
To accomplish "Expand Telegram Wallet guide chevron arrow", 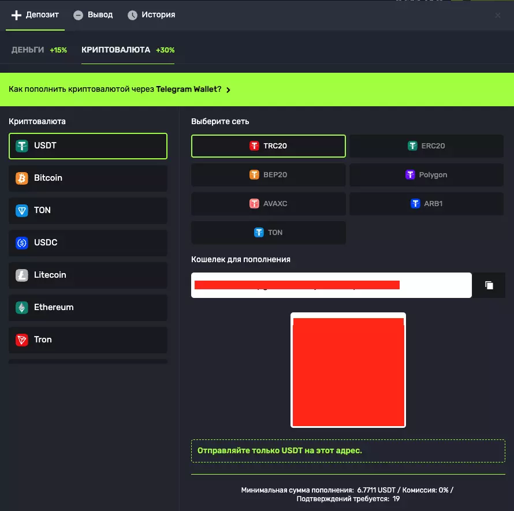I will point(229,90).
